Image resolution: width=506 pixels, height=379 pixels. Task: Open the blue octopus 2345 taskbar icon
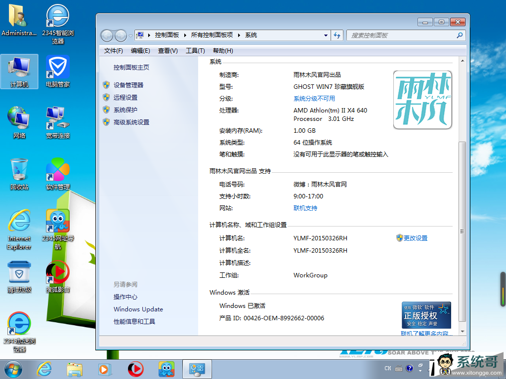pos(166,369)
